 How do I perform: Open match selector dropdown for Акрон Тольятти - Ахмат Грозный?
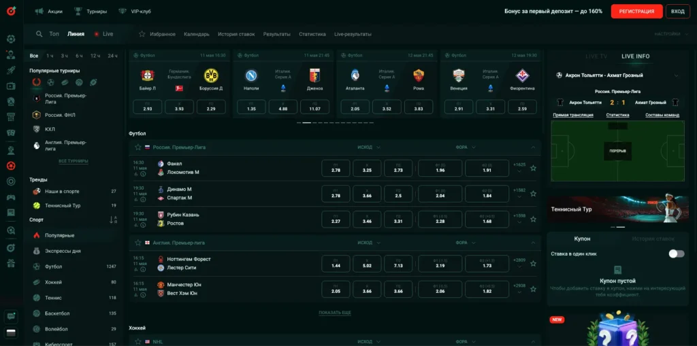click(x=677, y=75)
